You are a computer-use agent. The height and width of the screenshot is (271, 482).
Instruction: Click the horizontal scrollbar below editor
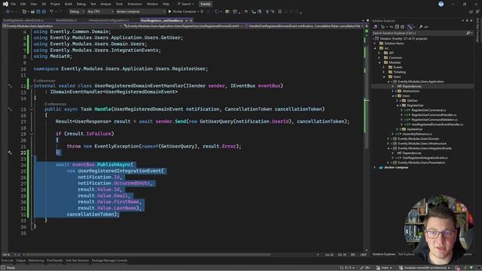[x=148, y=254]
